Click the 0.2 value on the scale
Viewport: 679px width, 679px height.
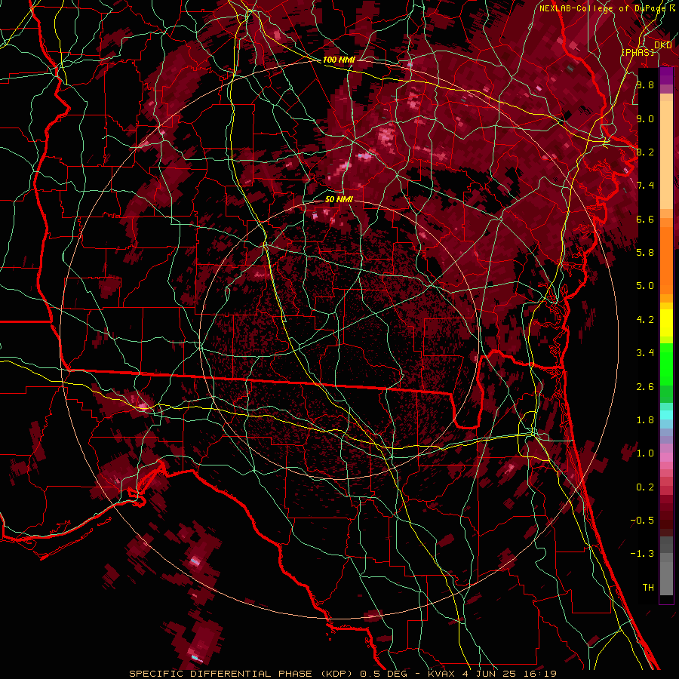645,487
